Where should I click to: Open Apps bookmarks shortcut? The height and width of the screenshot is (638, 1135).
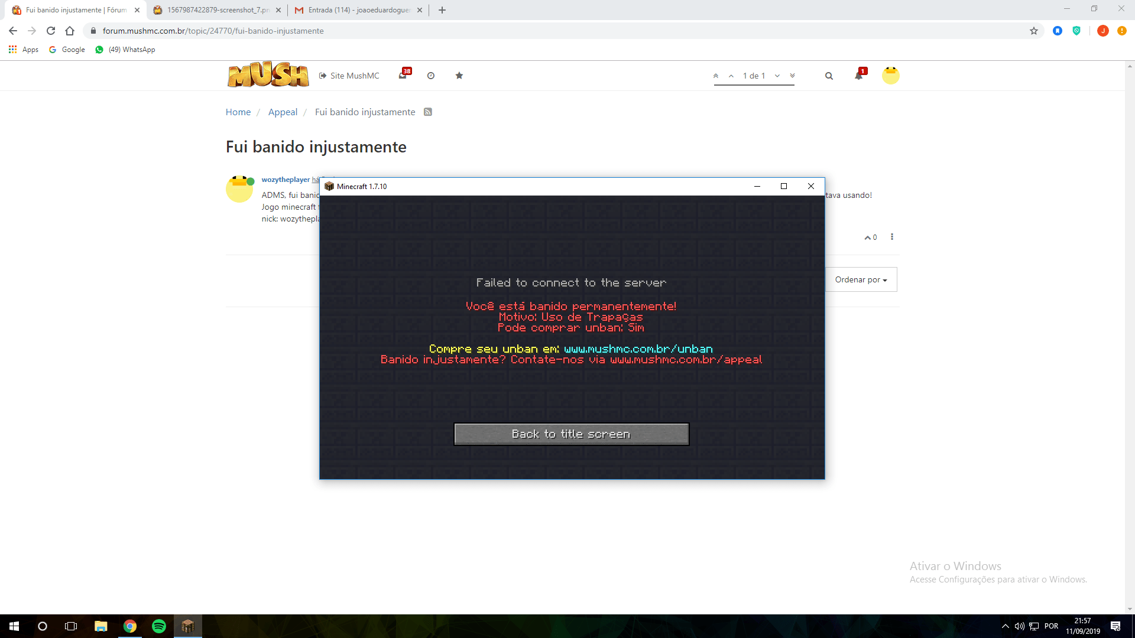(24, 50)
